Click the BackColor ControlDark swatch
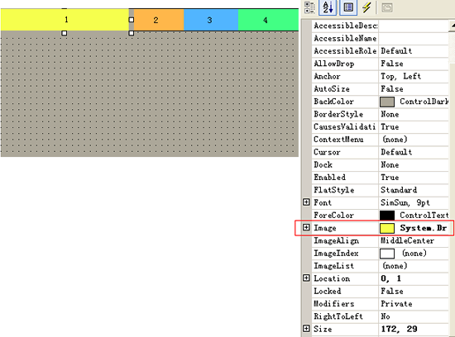This screenshot has width=455, height=337. click(387, 102)
